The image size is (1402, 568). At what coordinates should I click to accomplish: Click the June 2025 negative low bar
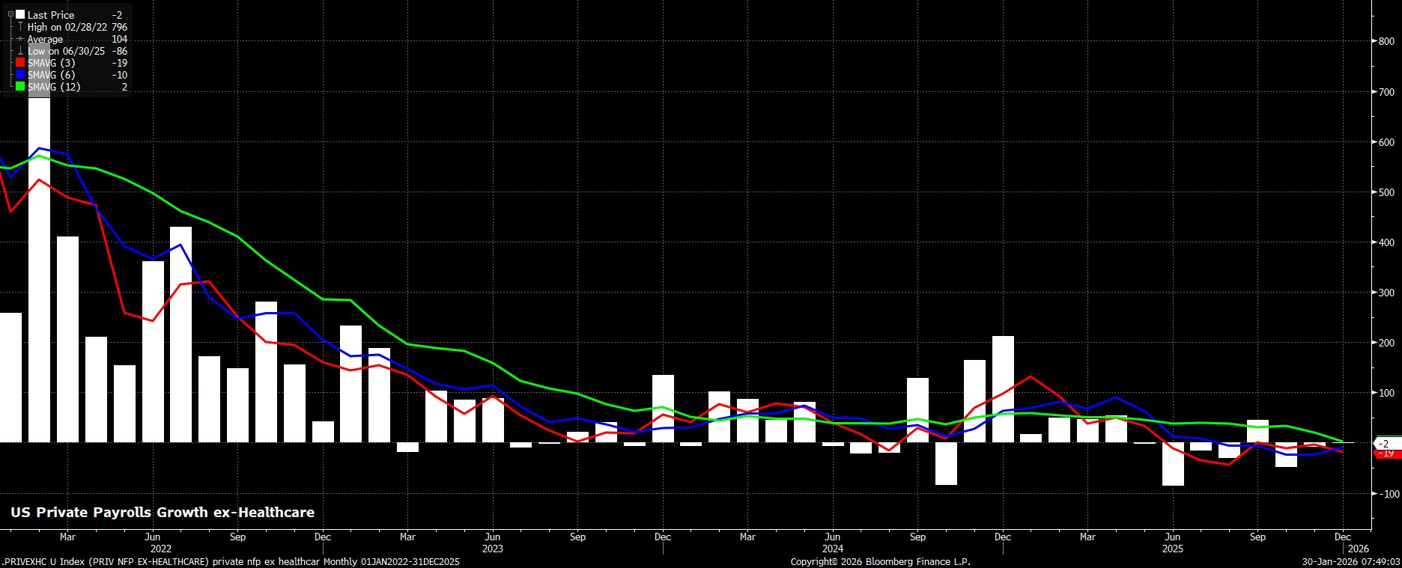click(x=1173, y=464)
